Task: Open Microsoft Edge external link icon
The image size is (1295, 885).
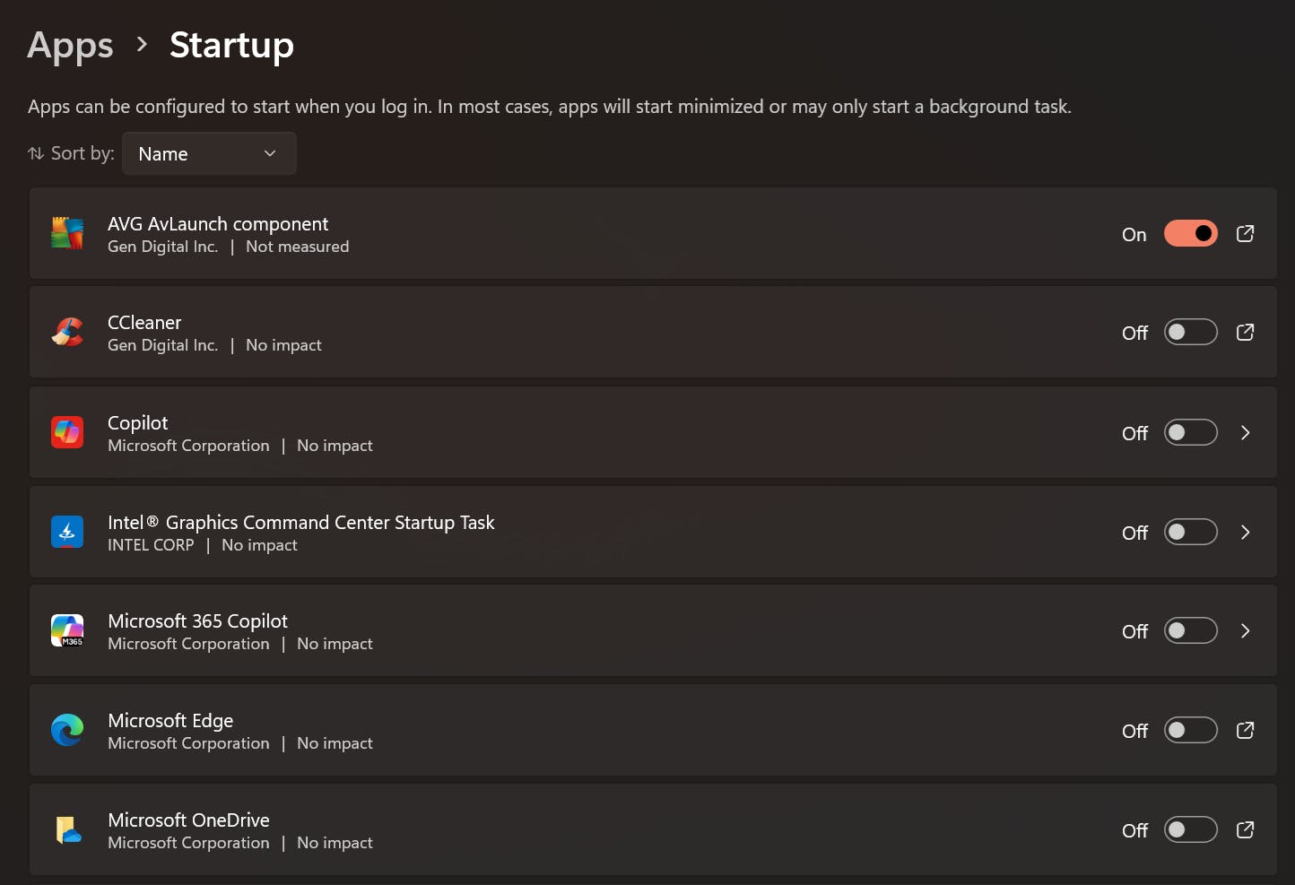Action: tap(1245, 731)
